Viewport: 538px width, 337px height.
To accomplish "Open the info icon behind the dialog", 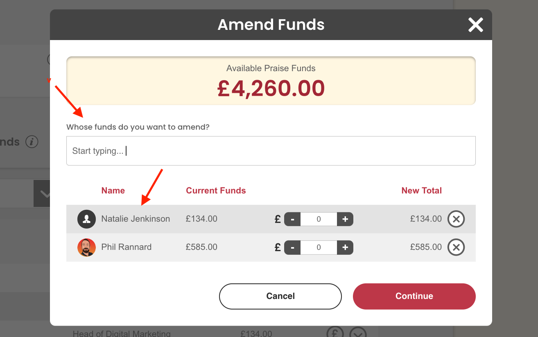I will coord(32,142).
